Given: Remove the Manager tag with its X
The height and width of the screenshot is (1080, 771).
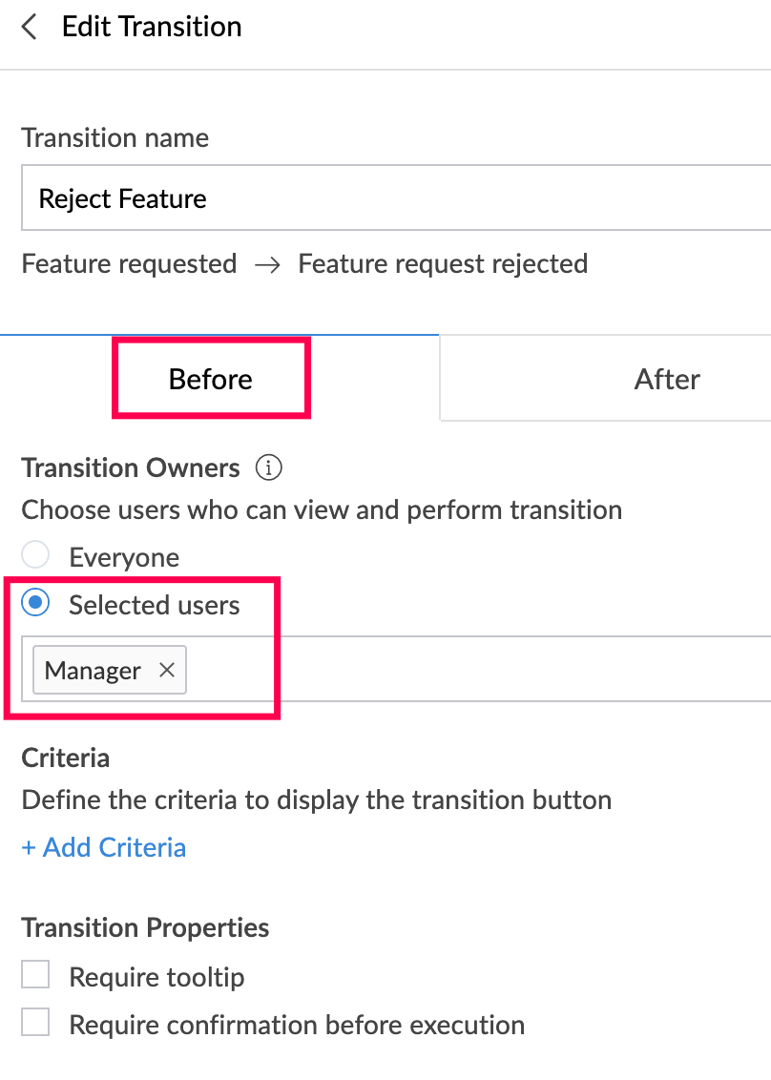Looking at the screenshot, I should 167,671.
